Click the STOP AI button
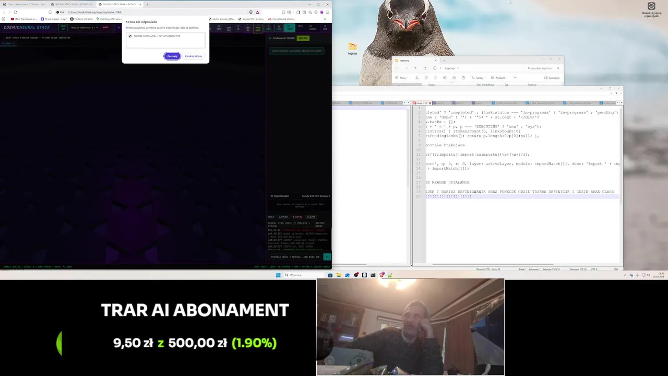 [297, 217]
